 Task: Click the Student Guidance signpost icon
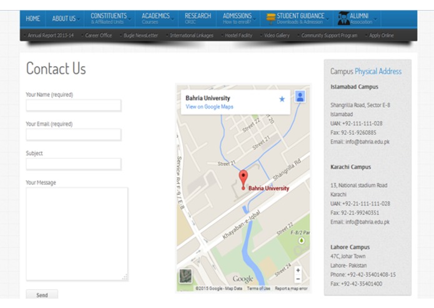pyautogui.click(x=270, y=19)
